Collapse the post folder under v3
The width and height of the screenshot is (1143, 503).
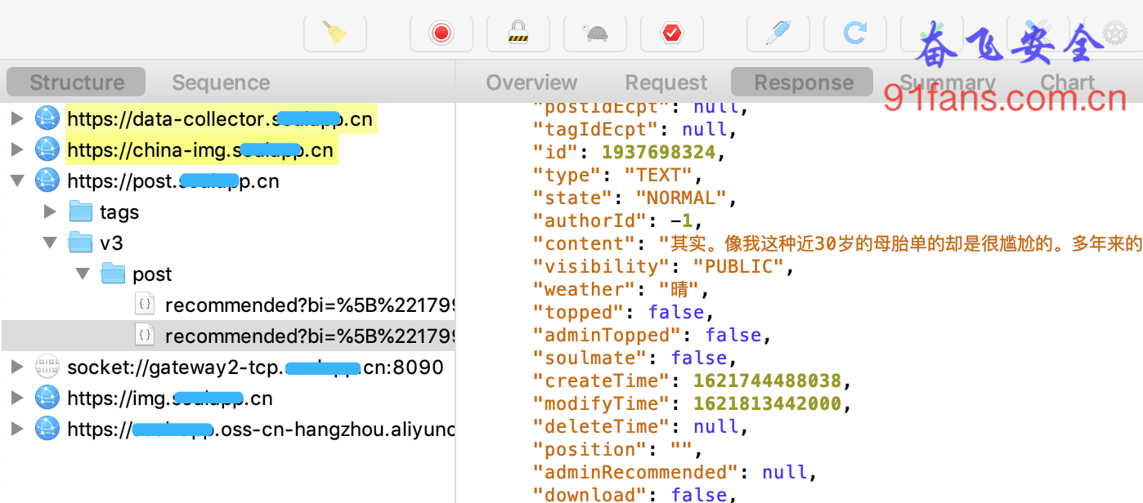(83, 274)
